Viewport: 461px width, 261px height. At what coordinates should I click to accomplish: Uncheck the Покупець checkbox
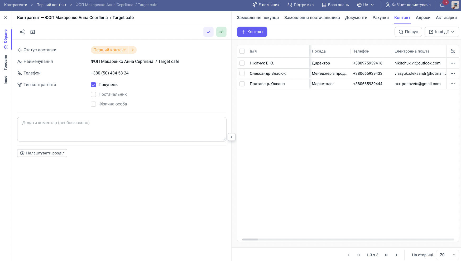coord(93,85)
